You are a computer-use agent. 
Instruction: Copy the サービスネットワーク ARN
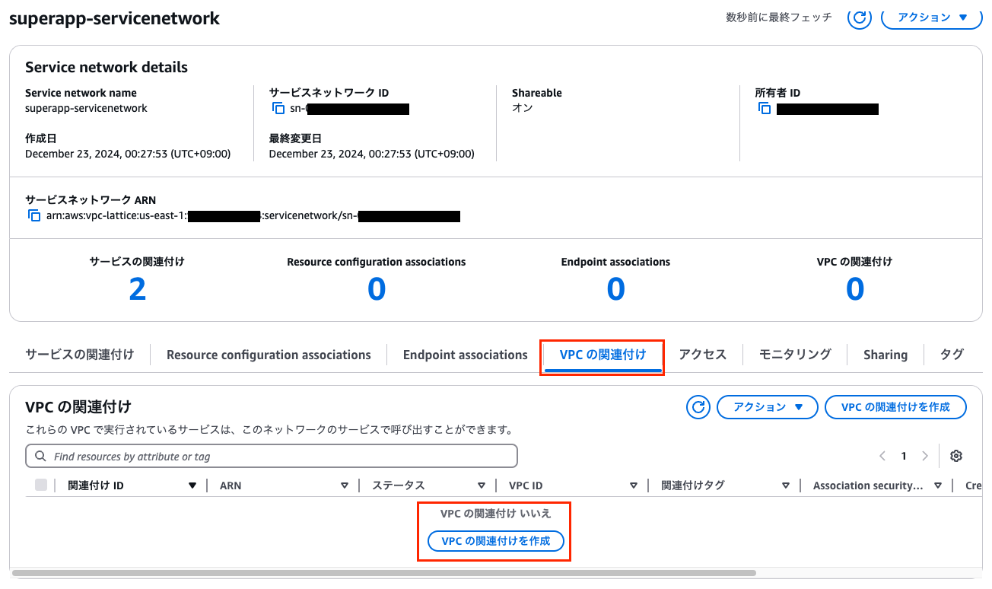pos(34,216)
